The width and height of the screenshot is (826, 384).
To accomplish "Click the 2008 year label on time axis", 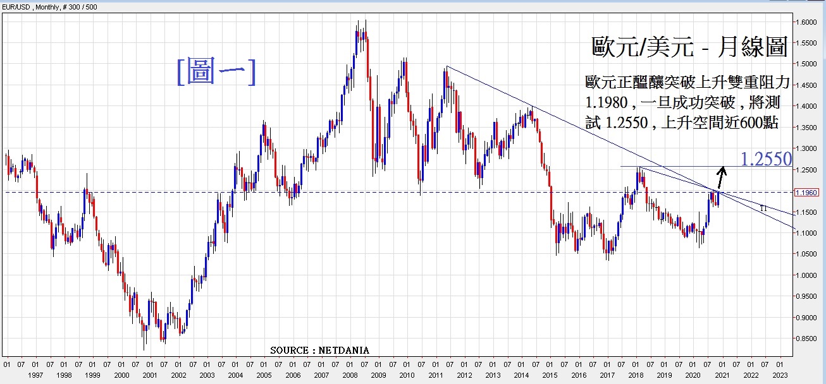I will [350, 375].
